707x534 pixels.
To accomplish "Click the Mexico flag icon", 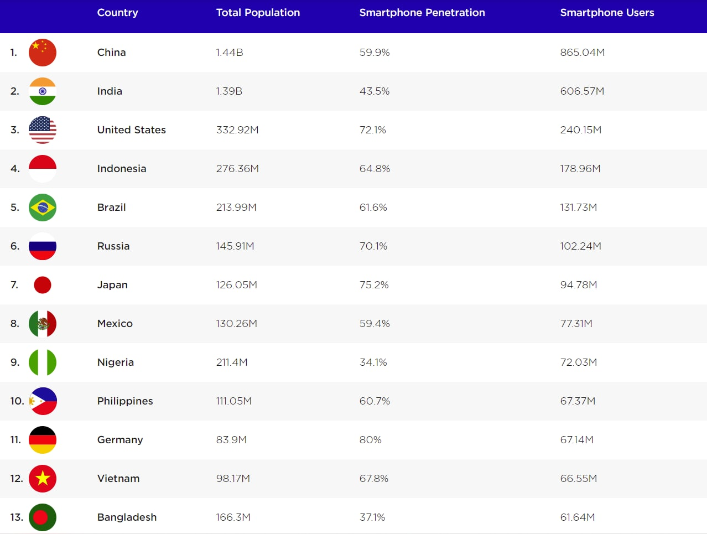I will [43, 324].
